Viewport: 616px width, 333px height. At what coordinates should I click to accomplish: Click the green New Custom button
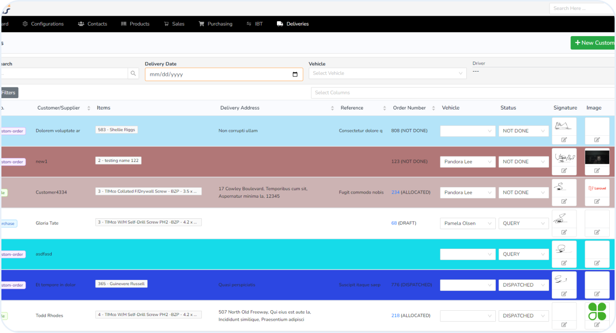(x=594, y=43)
